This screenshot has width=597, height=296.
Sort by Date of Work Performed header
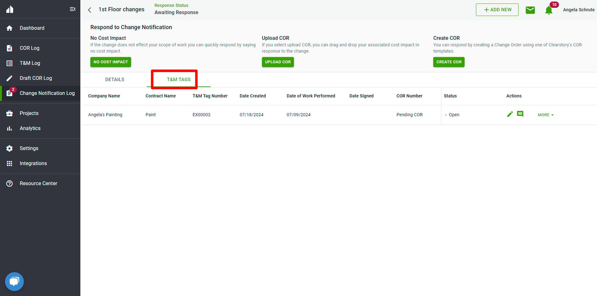[x=311, y=96]
